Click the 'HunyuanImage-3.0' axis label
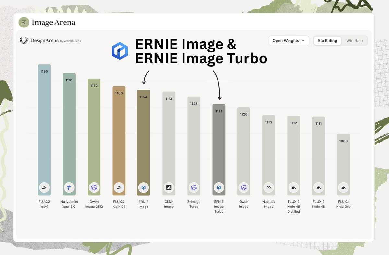 [x=69, y=204]
